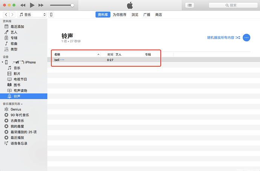Open the Top 25 Most Played playlist
260x171 pixels.
pyautogui.click(x=23, y=132)
